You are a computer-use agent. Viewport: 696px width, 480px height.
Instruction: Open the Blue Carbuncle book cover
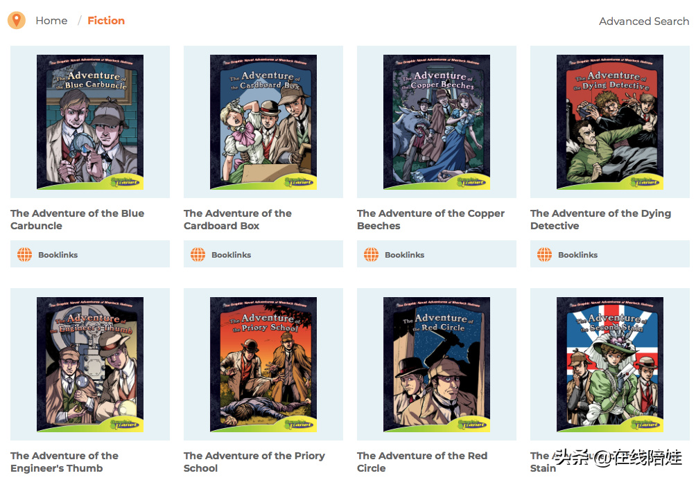coord(90,122)
